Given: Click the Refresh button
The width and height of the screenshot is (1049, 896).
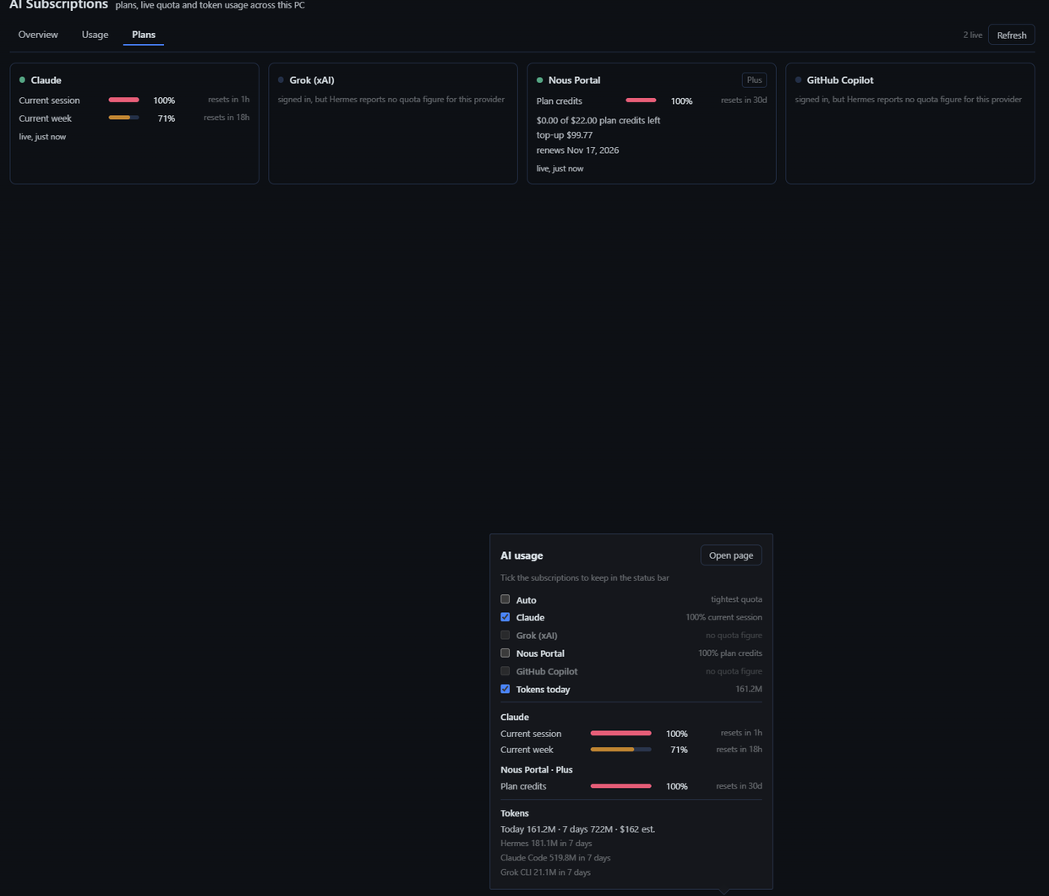Looking at the screenshot, I should (1011, 35).
